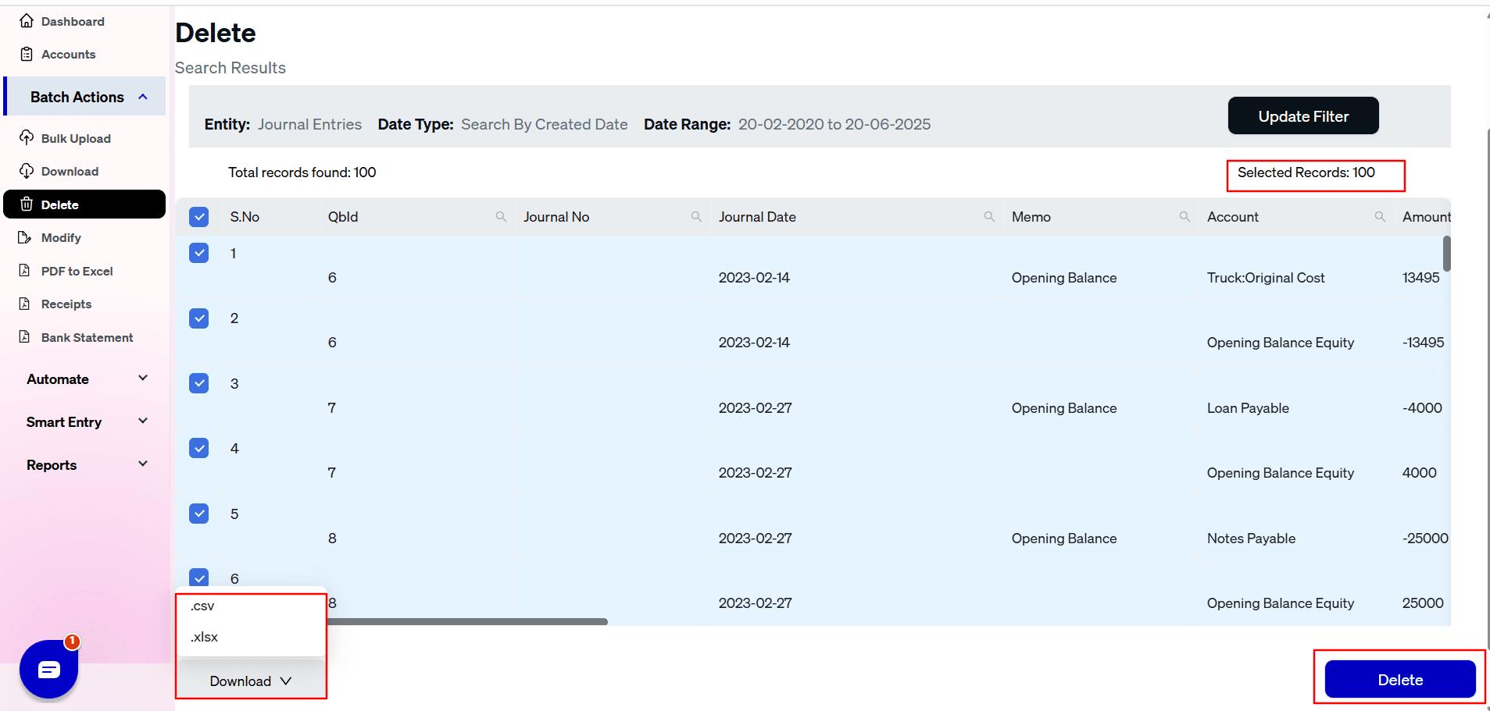
Task: Open the Modify menu item
Action: 61,237
